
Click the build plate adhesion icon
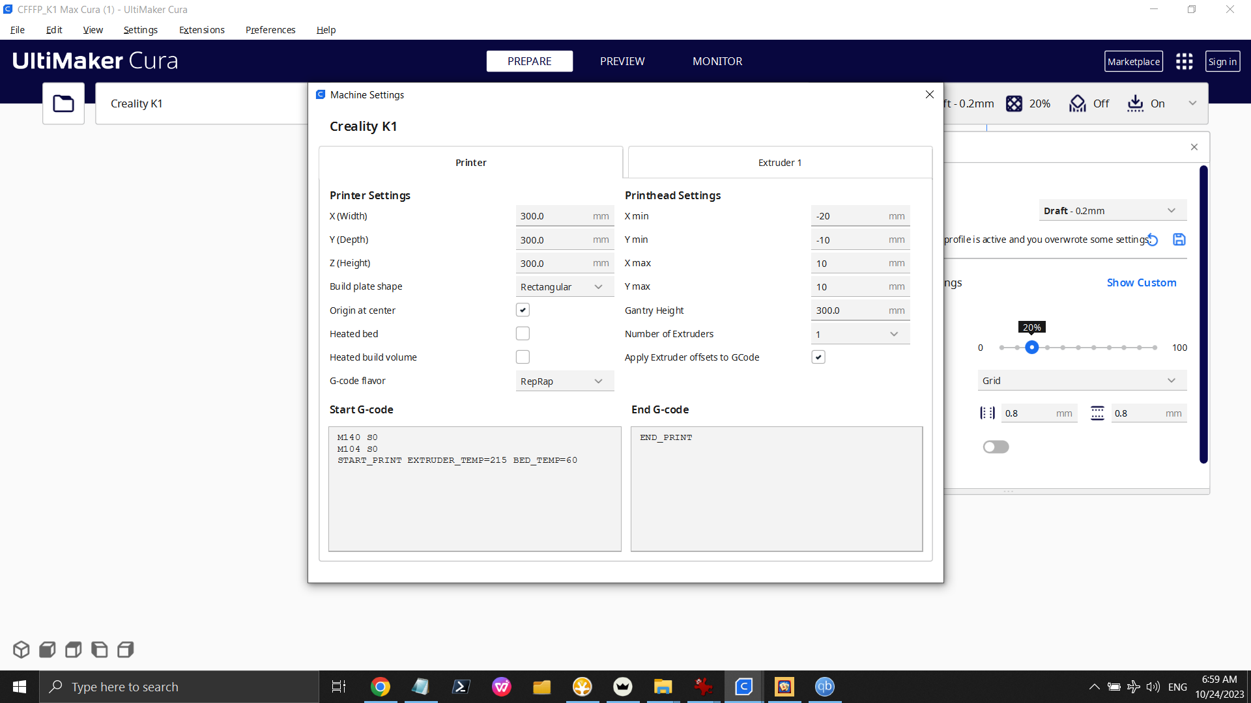click(1135, 103)
